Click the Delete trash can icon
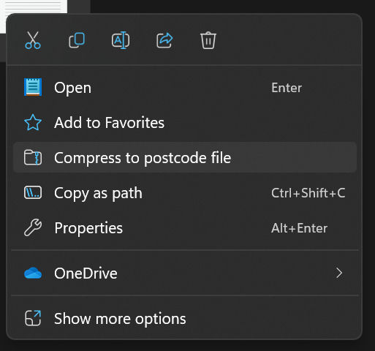This screenshot has height=351, width=375. click(x=208, y=40)
